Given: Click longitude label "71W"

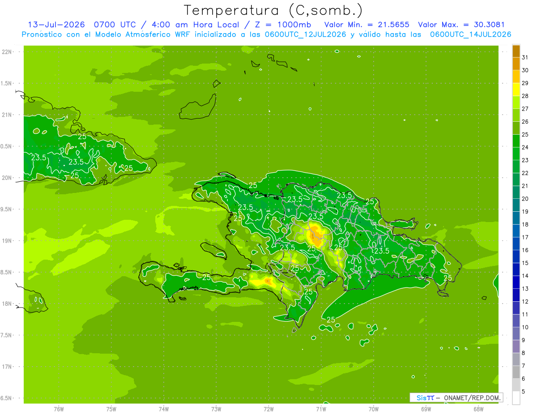Looking at the screenshot, I should 321,409.
